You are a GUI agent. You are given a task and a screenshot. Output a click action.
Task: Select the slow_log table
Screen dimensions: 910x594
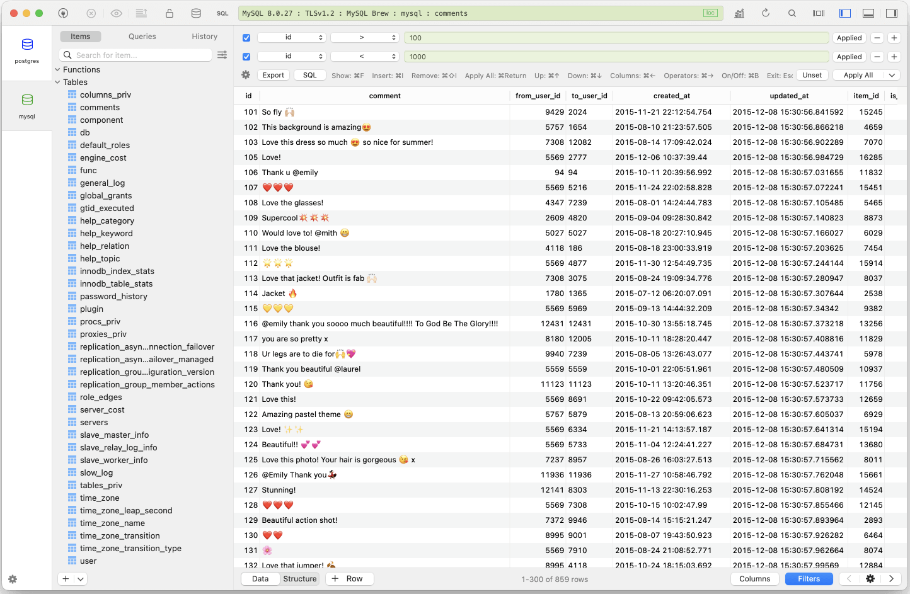pyautogui.click(x=96, y=473)
